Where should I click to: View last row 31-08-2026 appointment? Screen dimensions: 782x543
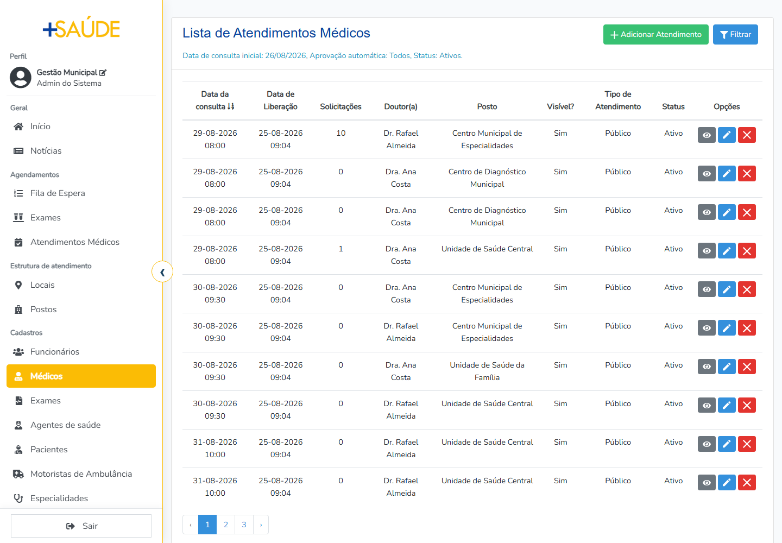tap(707, 483)
